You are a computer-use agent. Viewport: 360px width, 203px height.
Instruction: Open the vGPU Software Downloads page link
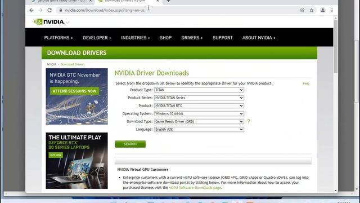click(195, 188)
